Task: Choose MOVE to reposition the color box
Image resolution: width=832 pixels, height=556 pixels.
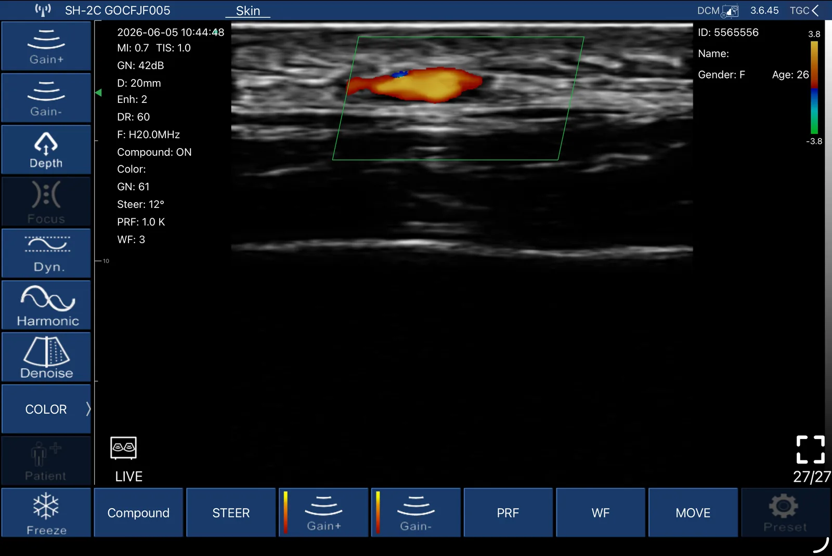Action: click(x=693, y=513)
